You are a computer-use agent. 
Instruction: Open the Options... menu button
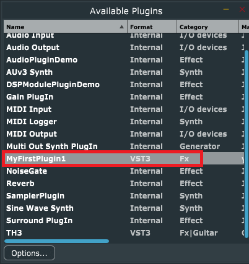tap(29, 253)
